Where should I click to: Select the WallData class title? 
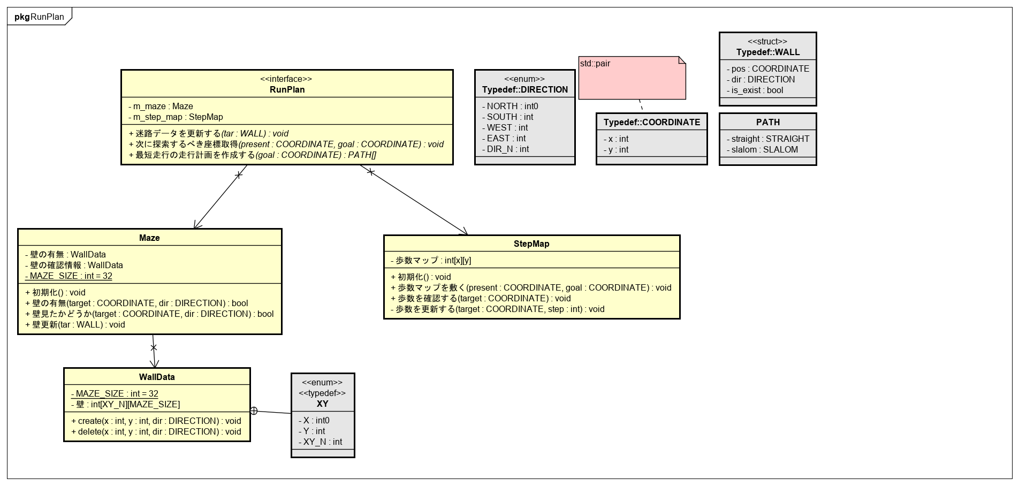coord(157,377)
